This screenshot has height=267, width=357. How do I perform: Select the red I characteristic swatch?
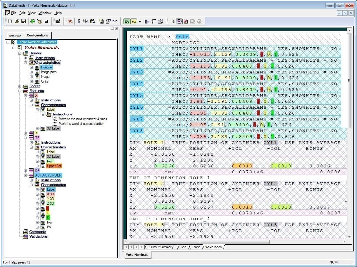(x=48, y=208)
